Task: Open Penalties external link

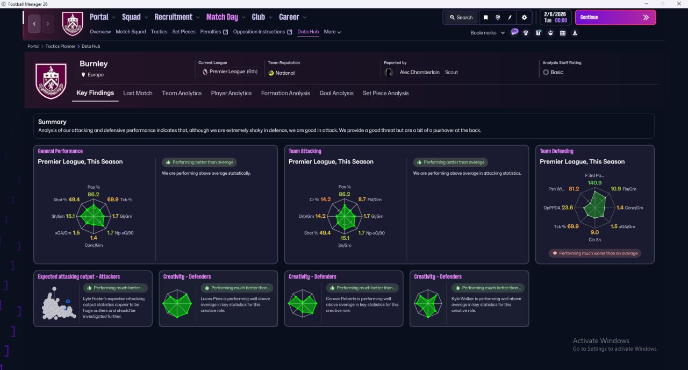Action: pyautogui.click(x=214, y=32)
